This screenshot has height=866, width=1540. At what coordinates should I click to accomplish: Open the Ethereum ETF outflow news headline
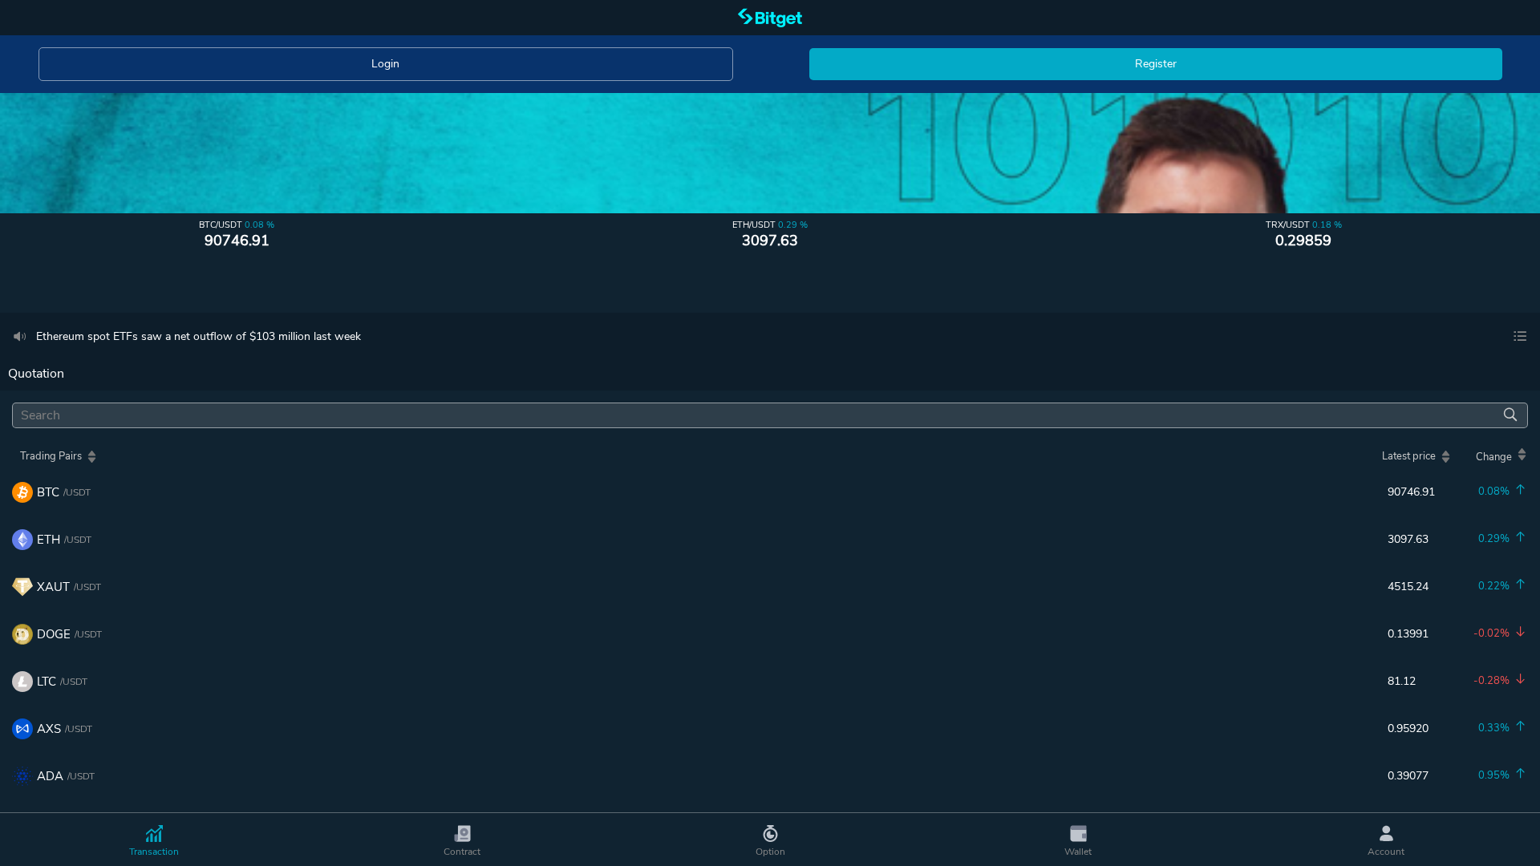pyautogui.click(x=198, y=337)
